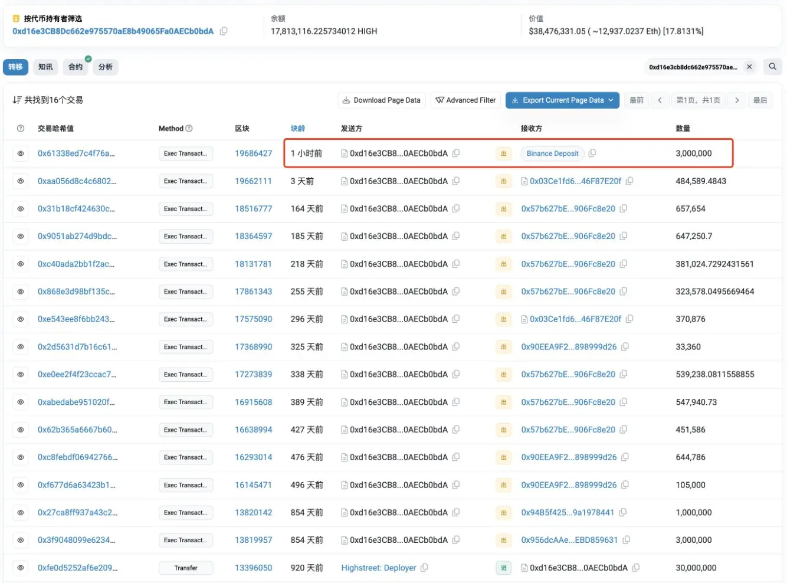Copy the token holder address at top
Screen dimensions: 787x583
point(224,31)
